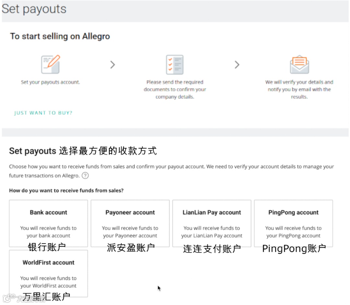Click the required documents checklist icon
350x305 pixels.
click(175, 65)
